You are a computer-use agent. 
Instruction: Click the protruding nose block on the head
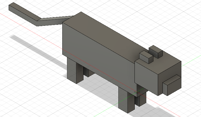click(172, 85)
